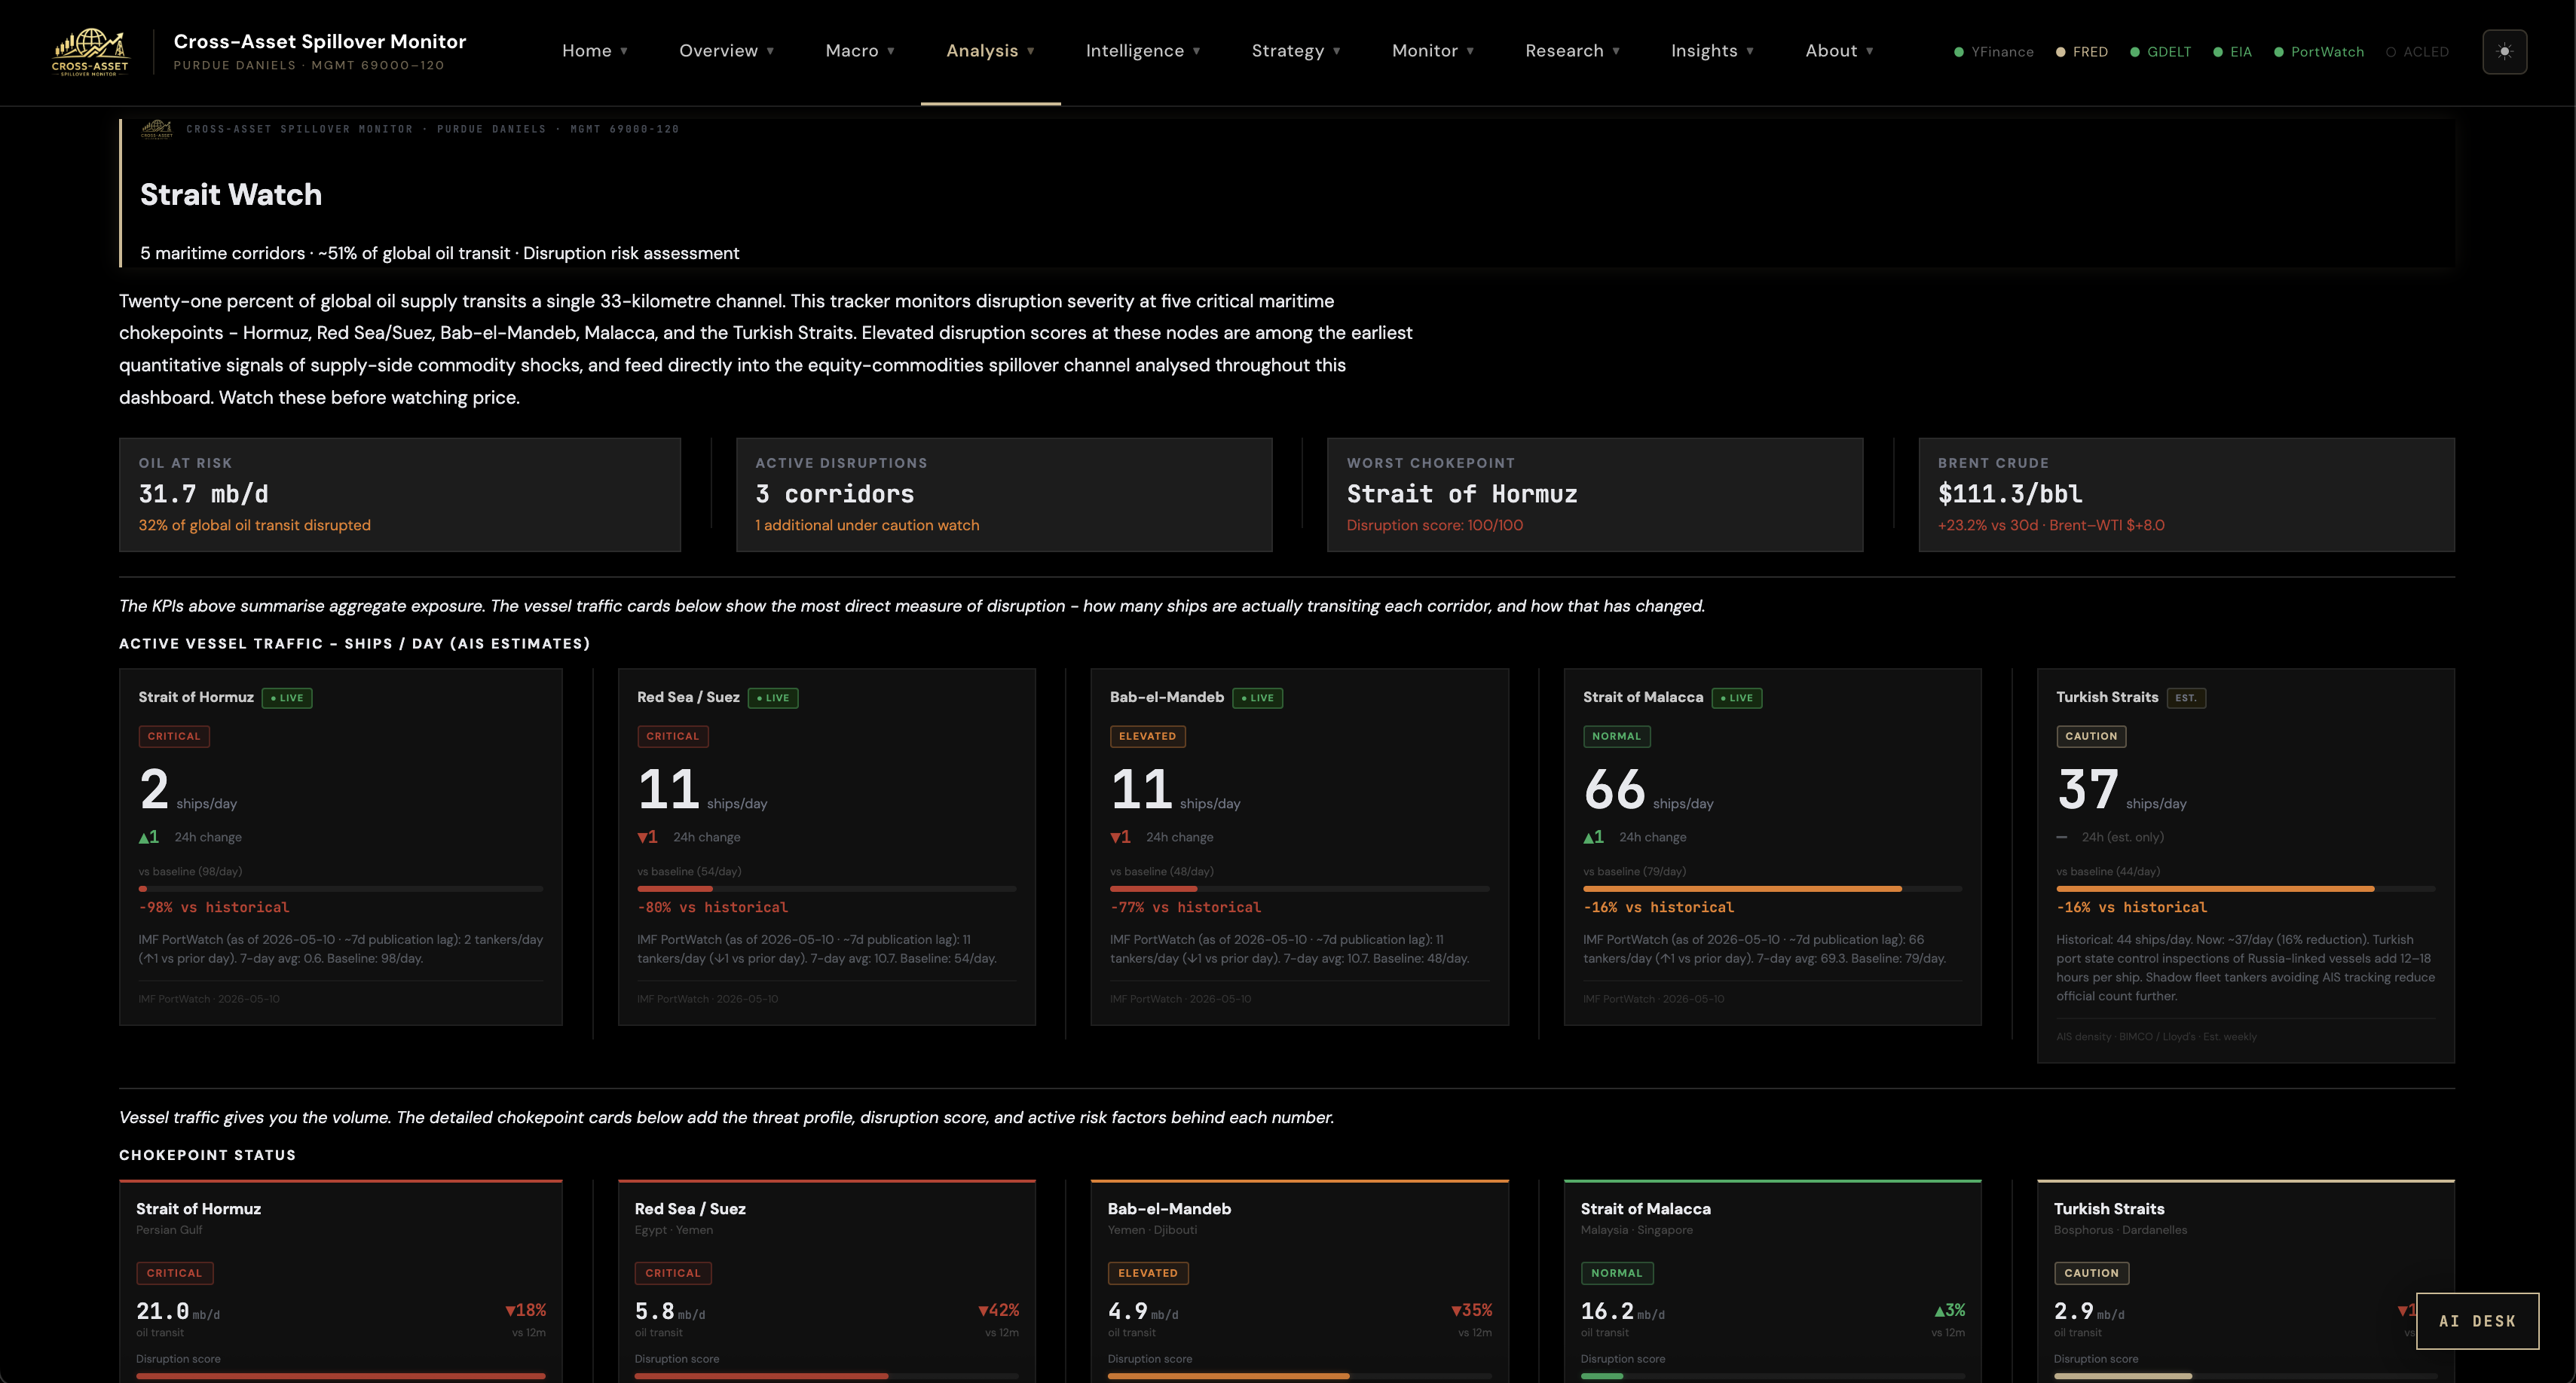
Task: Click "-80% vs historical" on Red Sea card
Action: (713, 908)
